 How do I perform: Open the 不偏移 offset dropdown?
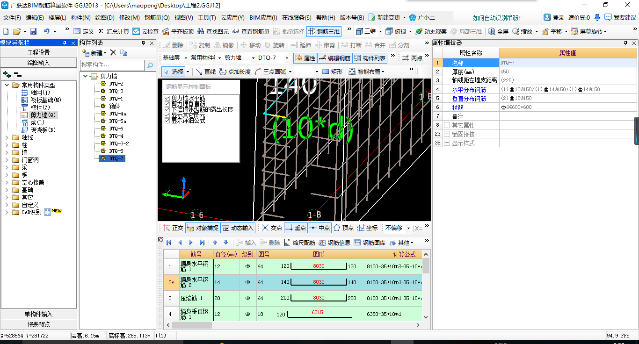pos(408,228)
